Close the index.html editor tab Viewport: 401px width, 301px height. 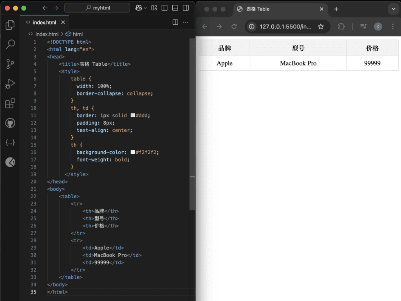63,22
